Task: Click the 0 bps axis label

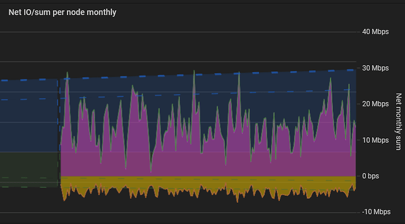Action: pyautogui.click(x=370, y=176)
